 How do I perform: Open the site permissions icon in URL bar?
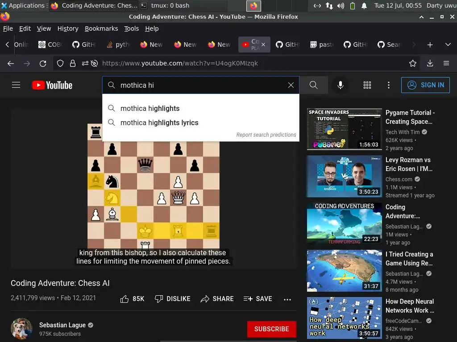(85, 63)
